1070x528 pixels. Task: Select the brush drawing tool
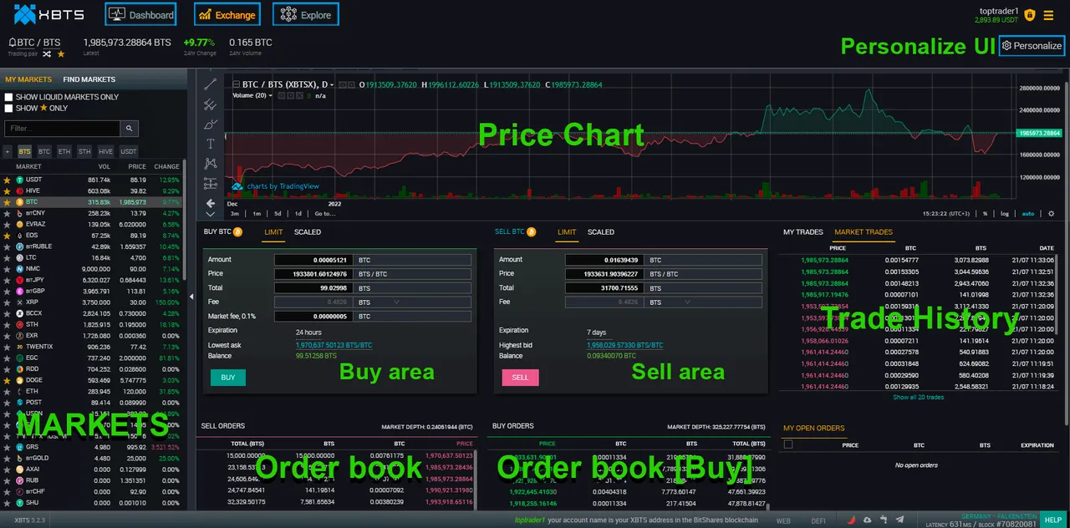(x=211, y=124)
